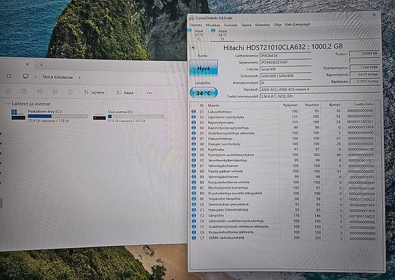Select the Paikallinen levy (C:) drive icon
The width and height of the screenshot is (395, 280).
click(18, 115)
